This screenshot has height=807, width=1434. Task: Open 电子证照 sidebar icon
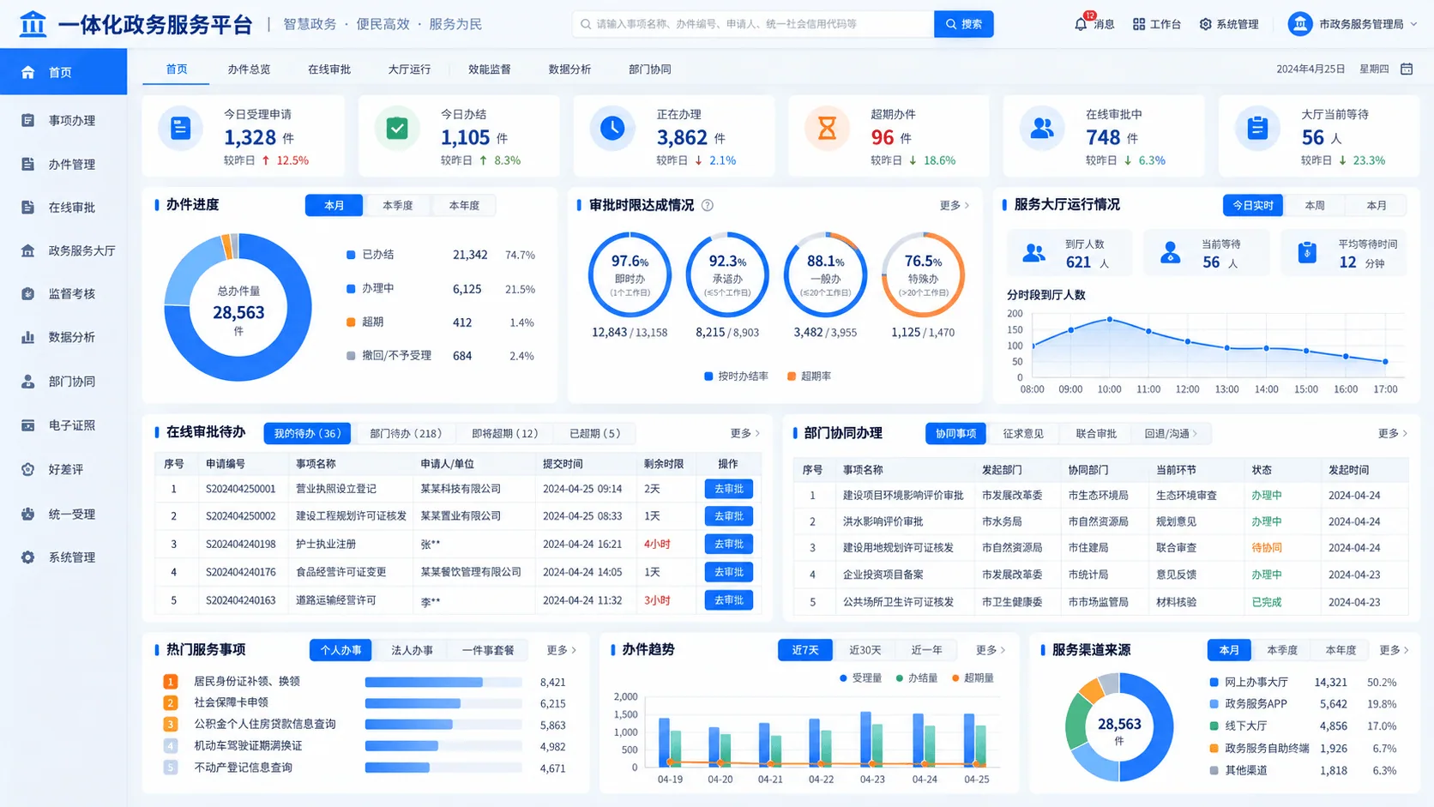28,425
